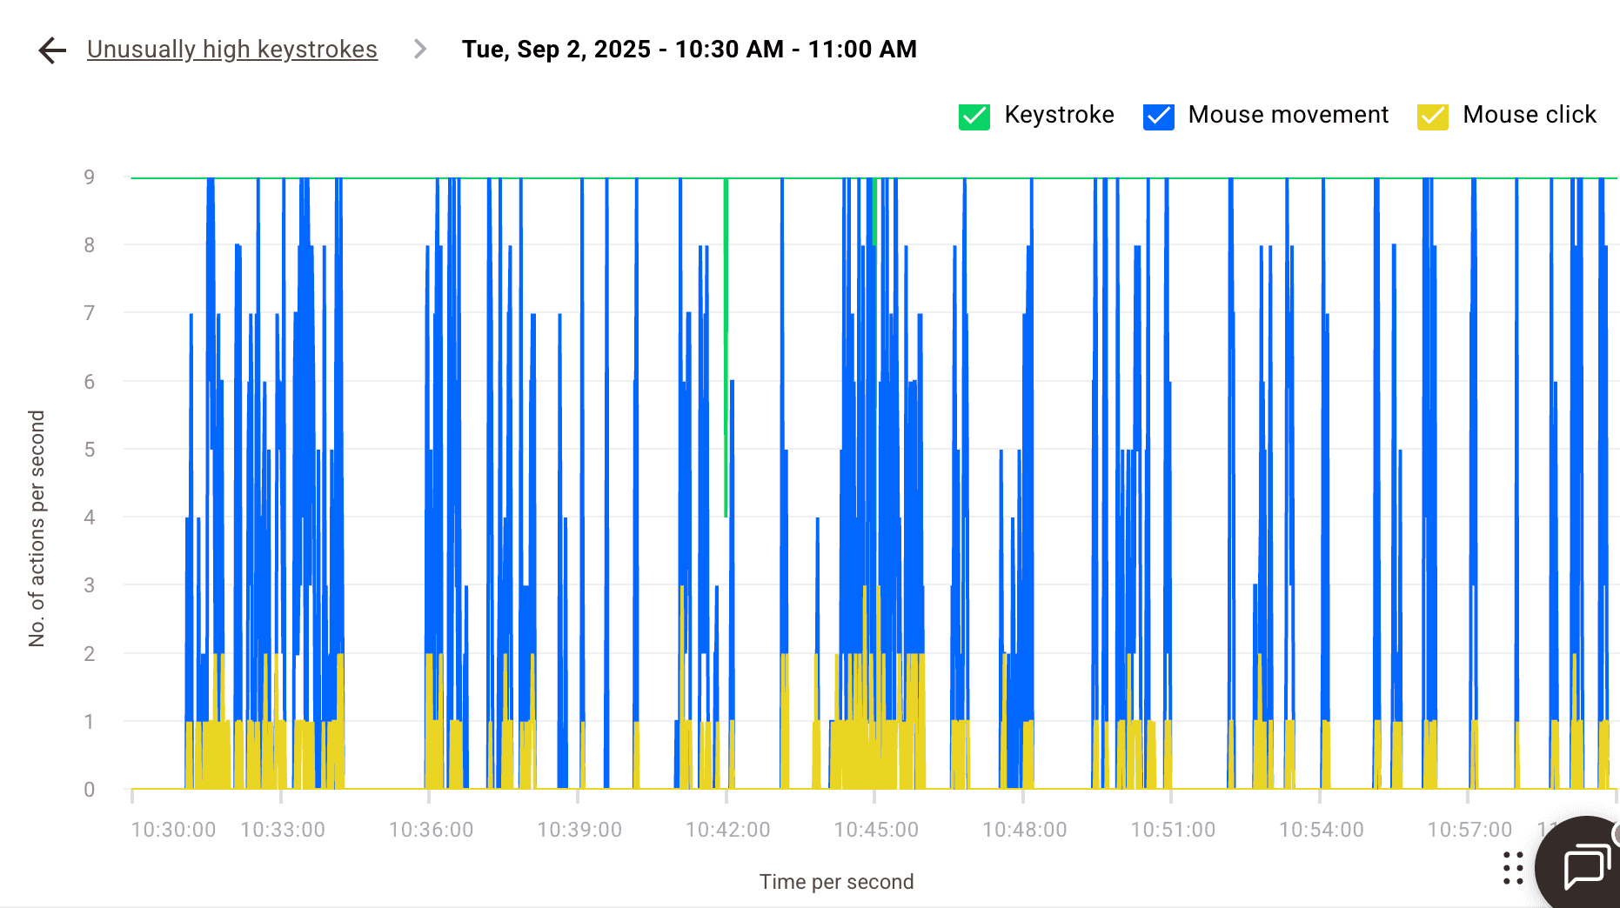Click the 10:33:00 time axis label

(283, 830)
